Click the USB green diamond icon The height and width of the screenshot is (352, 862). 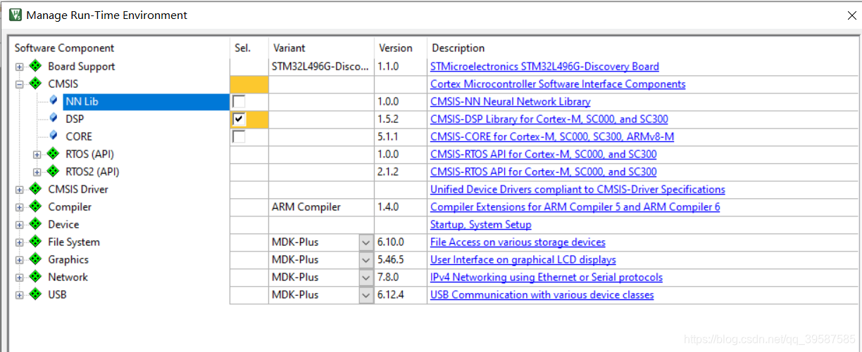click(35, 294)
